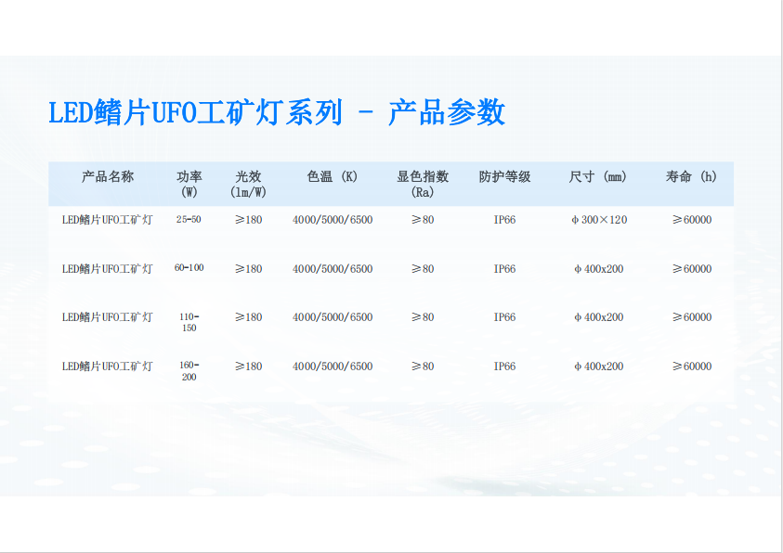The image size is (783, 553).
Task: Select product name in the 160-200 row
Action: coord(108,367)
